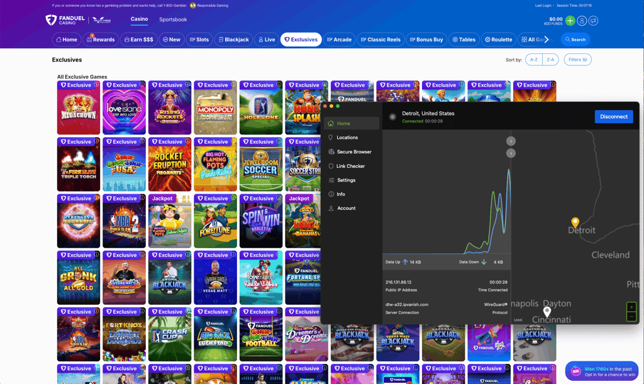Open the Roulette category
Screen dimensions: 644x384
498,40
